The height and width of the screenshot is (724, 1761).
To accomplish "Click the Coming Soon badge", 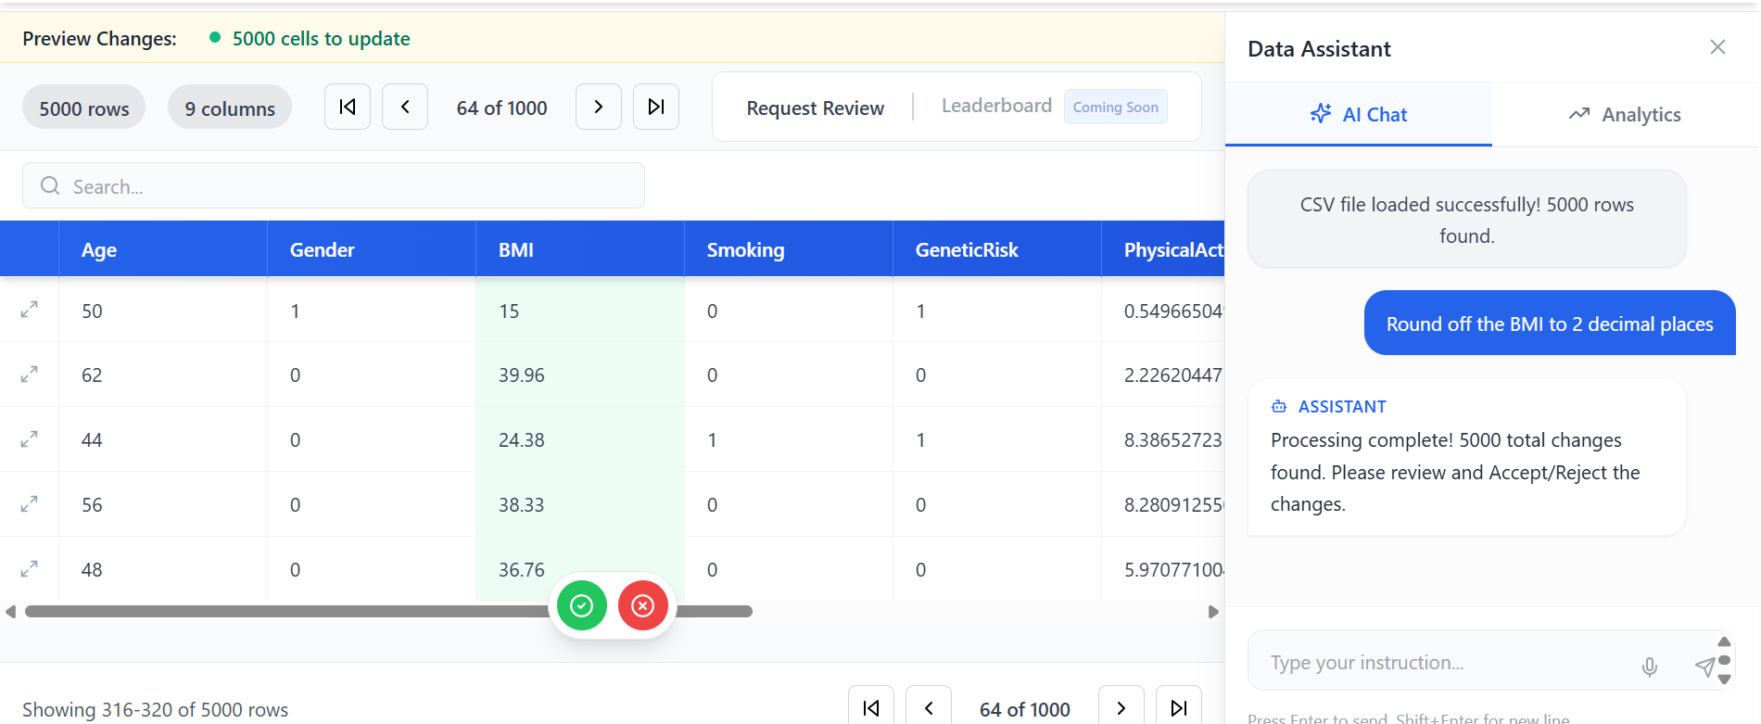I will (1116, 107).
